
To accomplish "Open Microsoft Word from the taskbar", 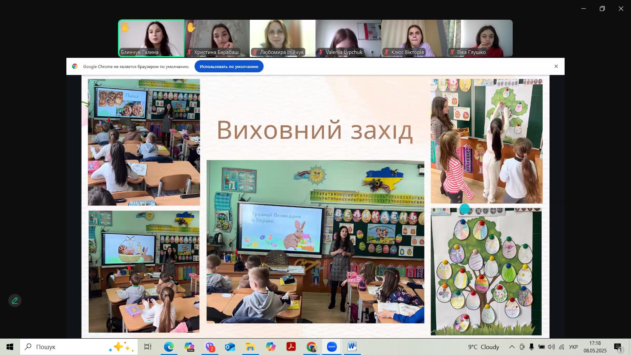I will (x=352, y=347).
